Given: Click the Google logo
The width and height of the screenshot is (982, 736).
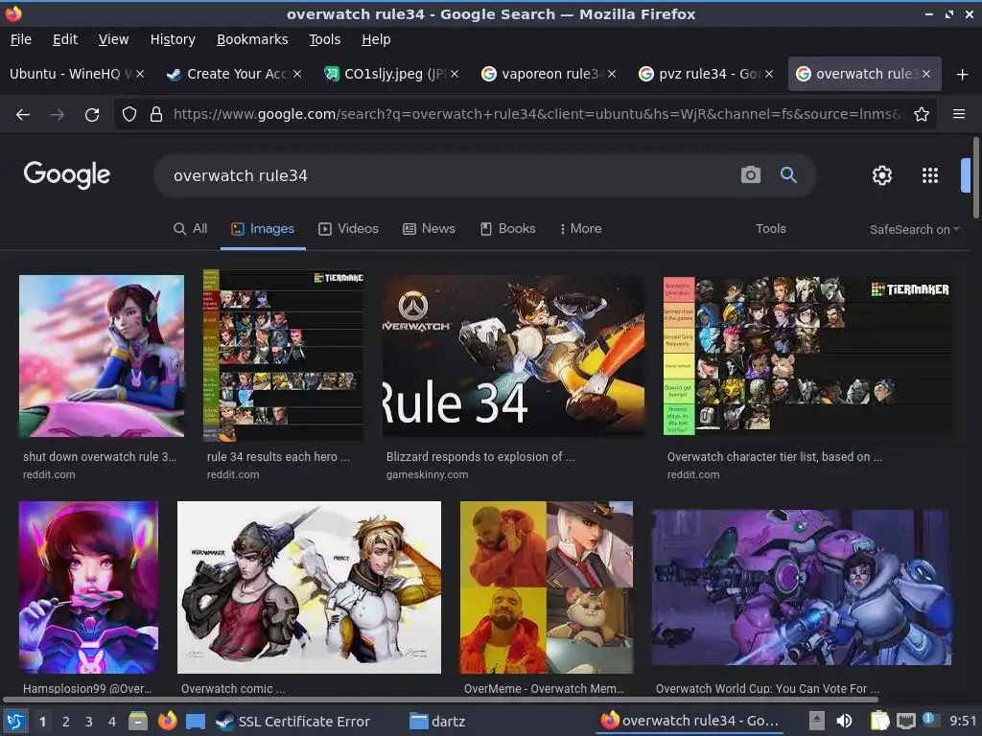Looking at the screenshot, I should [67, 174].
